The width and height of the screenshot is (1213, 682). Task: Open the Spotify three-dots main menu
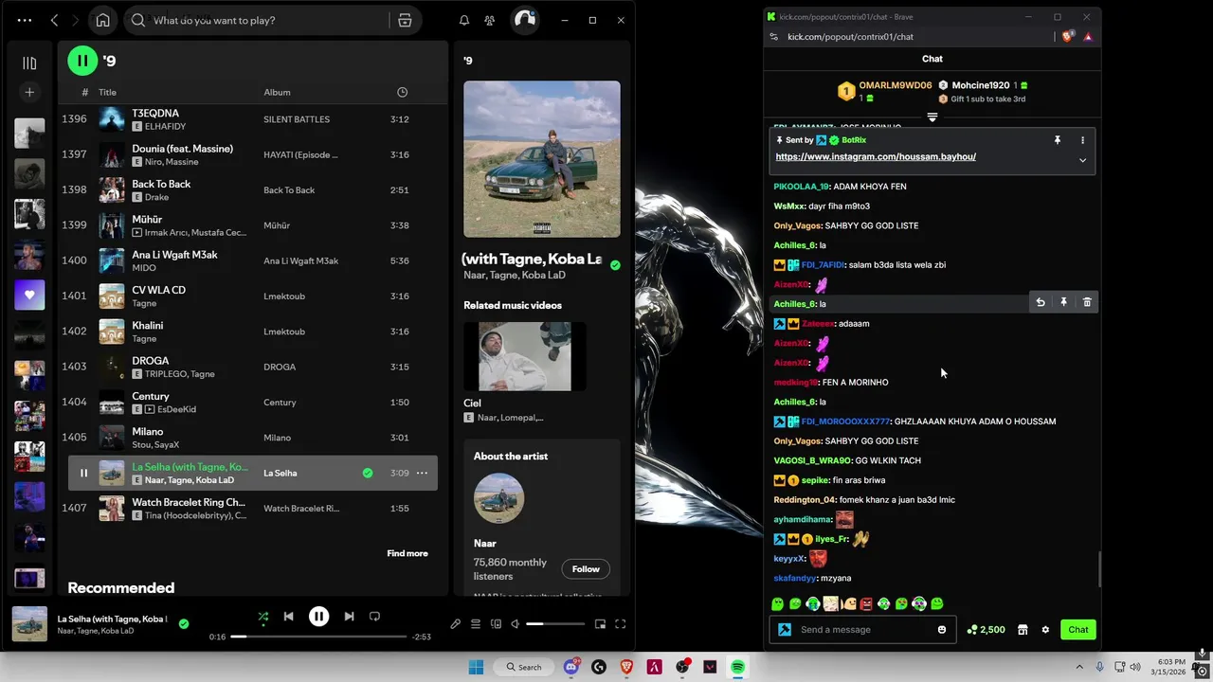pos(24,20)
